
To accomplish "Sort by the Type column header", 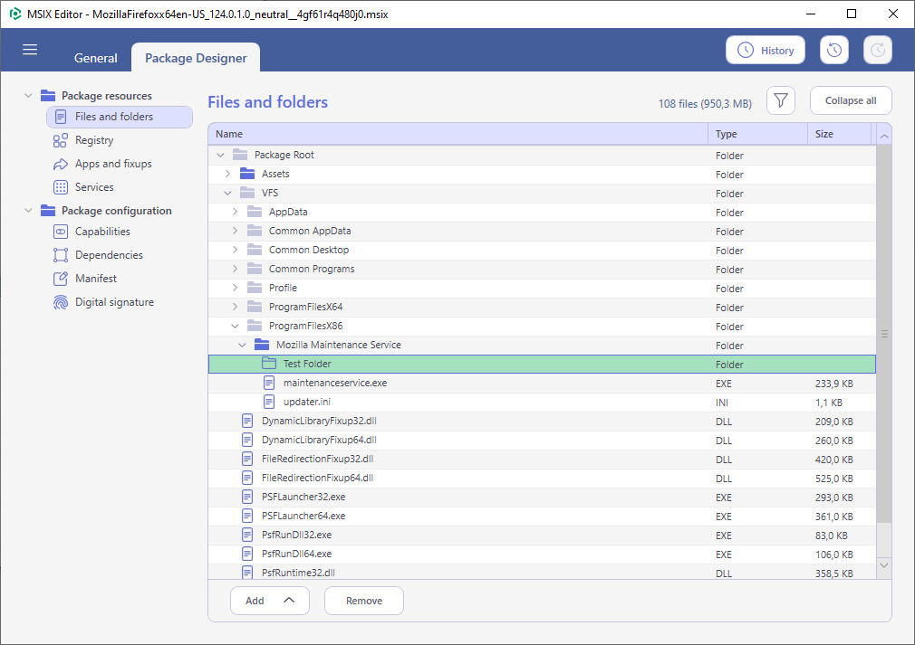I will (758, 134).
